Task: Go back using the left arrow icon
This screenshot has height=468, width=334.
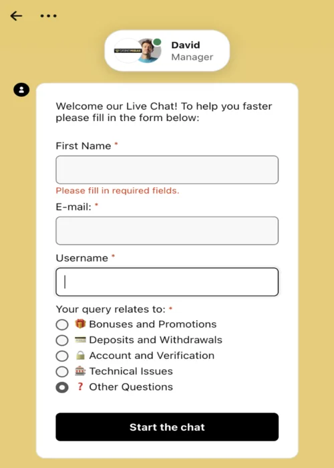Action: [16, 16]
